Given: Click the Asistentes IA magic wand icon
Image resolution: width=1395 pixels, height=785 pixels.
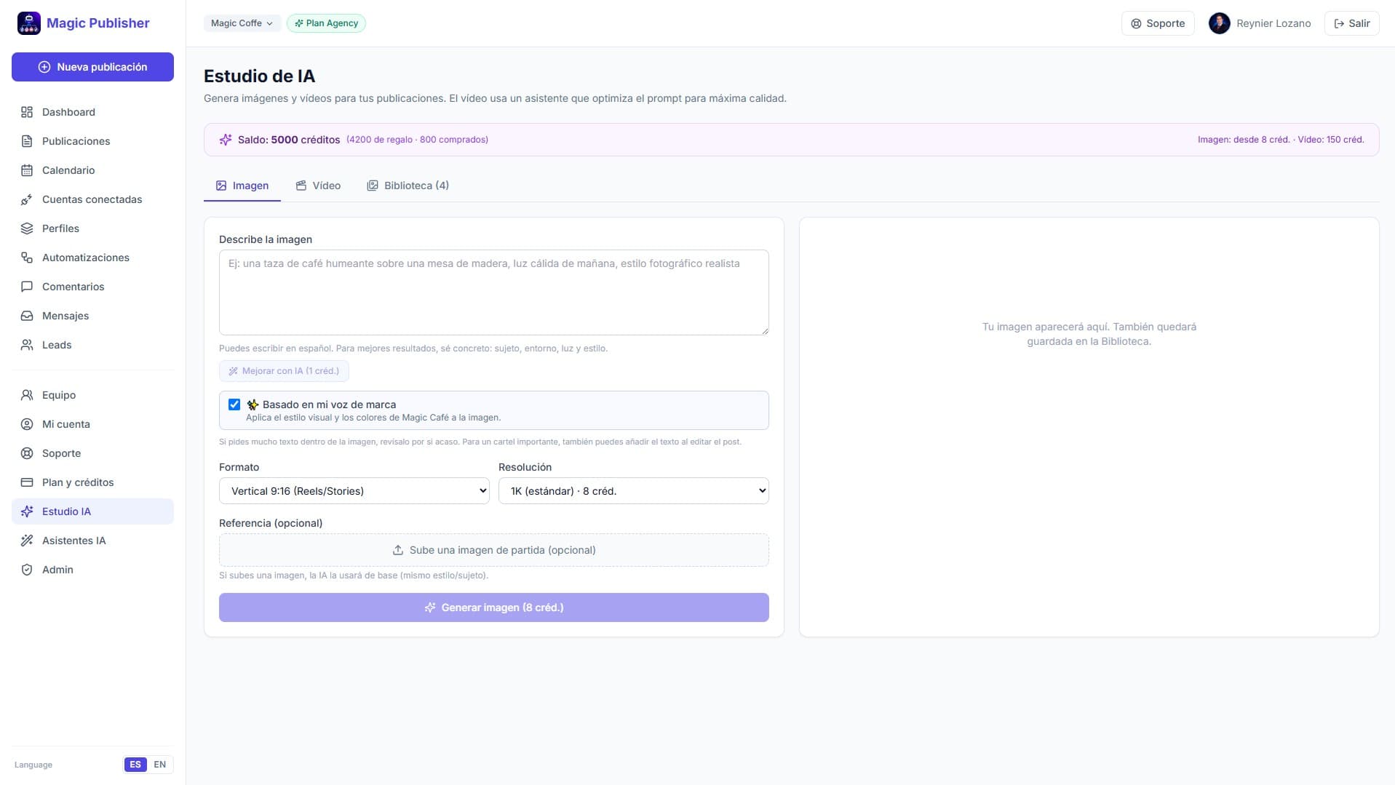Looking at the screenshot, I should (x=27, y=541).
